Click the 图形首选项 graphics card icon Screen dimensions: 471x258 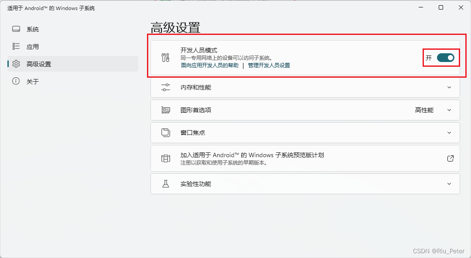point(166,110)
